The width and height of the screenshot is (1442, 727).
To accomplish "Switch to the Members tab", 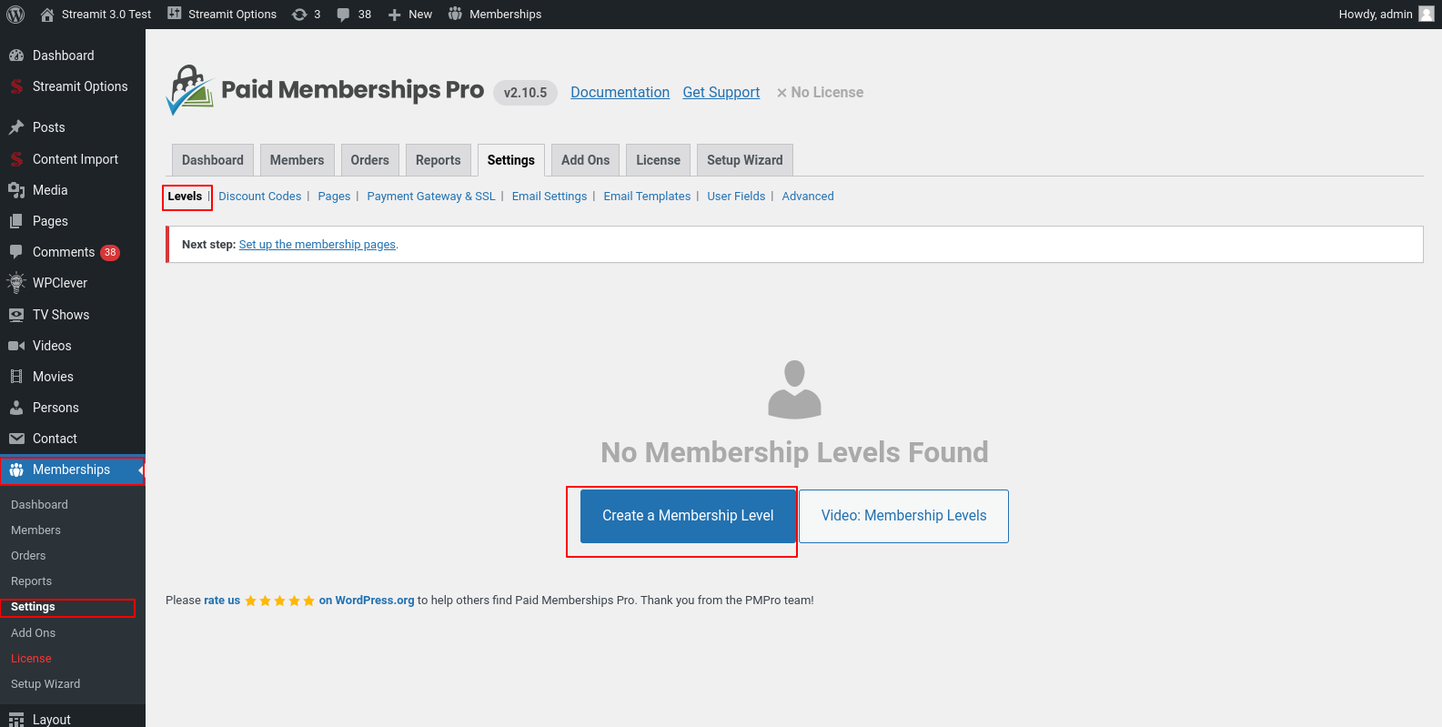I will (x=297, y=160).
